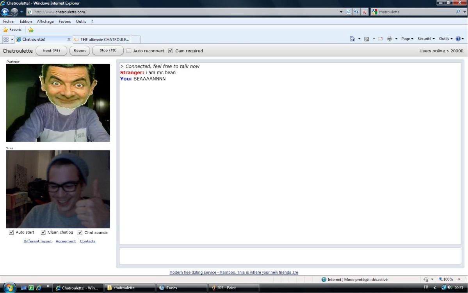This screenshot has width=468, height=293.
Task: Open the Agreement link
Action: click(66, 241)
